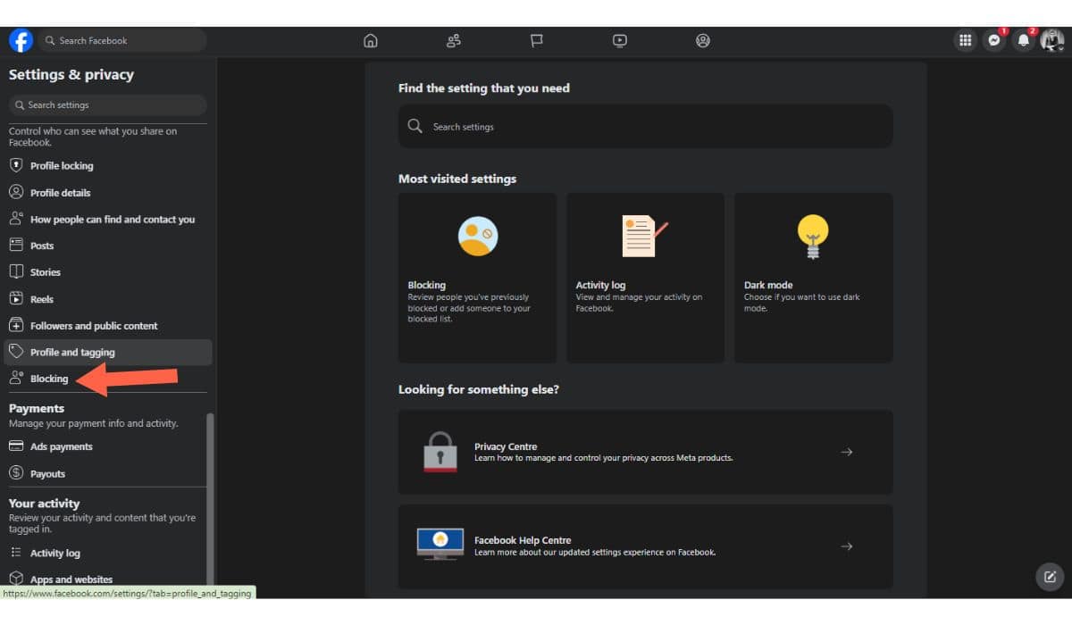Click the Profile details person icon
This screenshot has height=625, width=1072.
tap(15, 192)
